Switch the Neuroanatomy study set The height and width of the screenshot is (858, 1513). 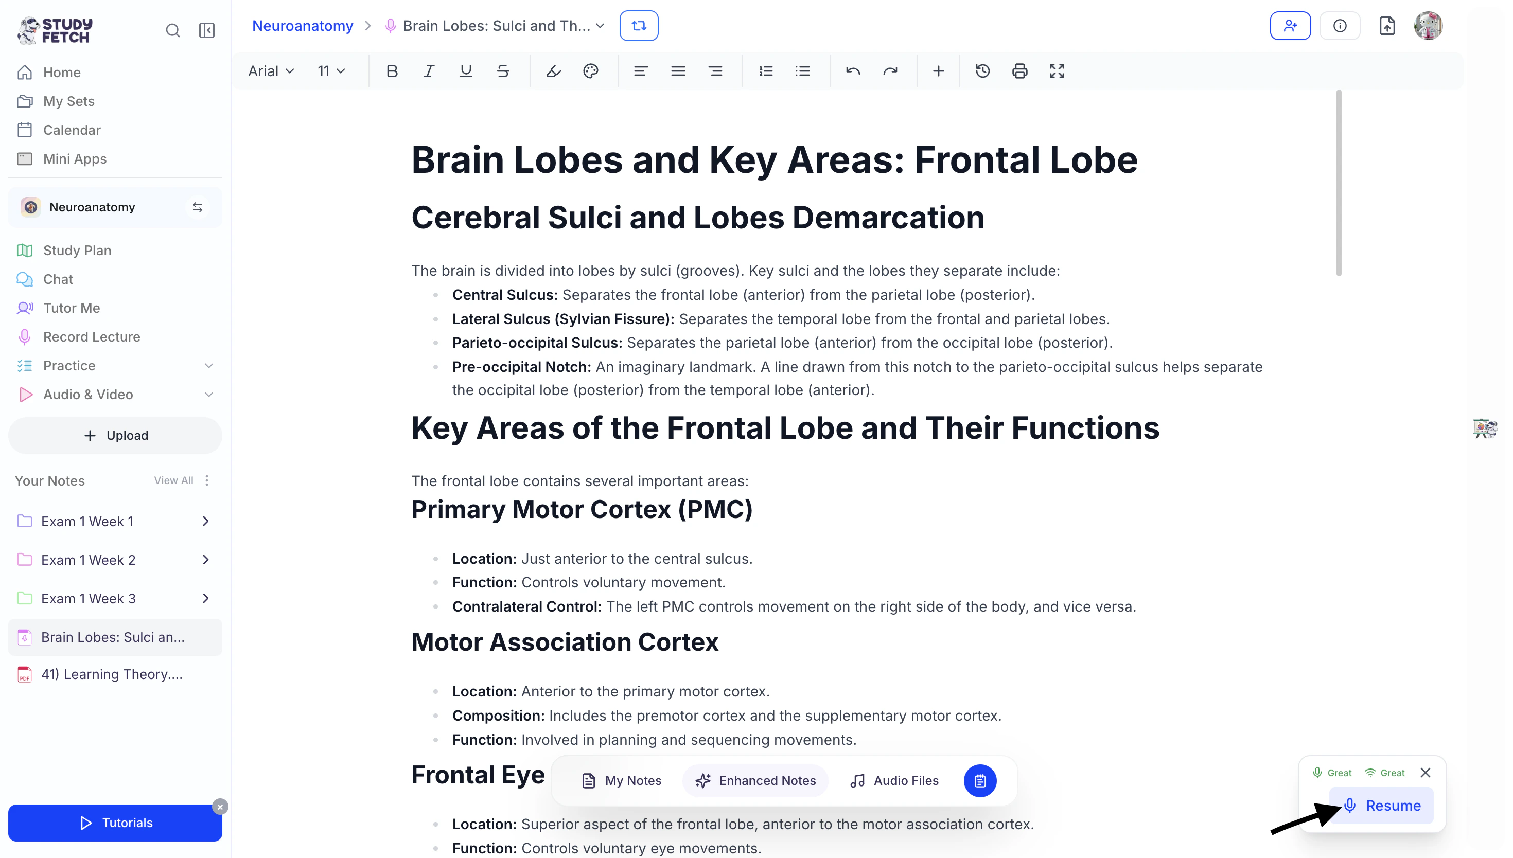coord(198,207)
